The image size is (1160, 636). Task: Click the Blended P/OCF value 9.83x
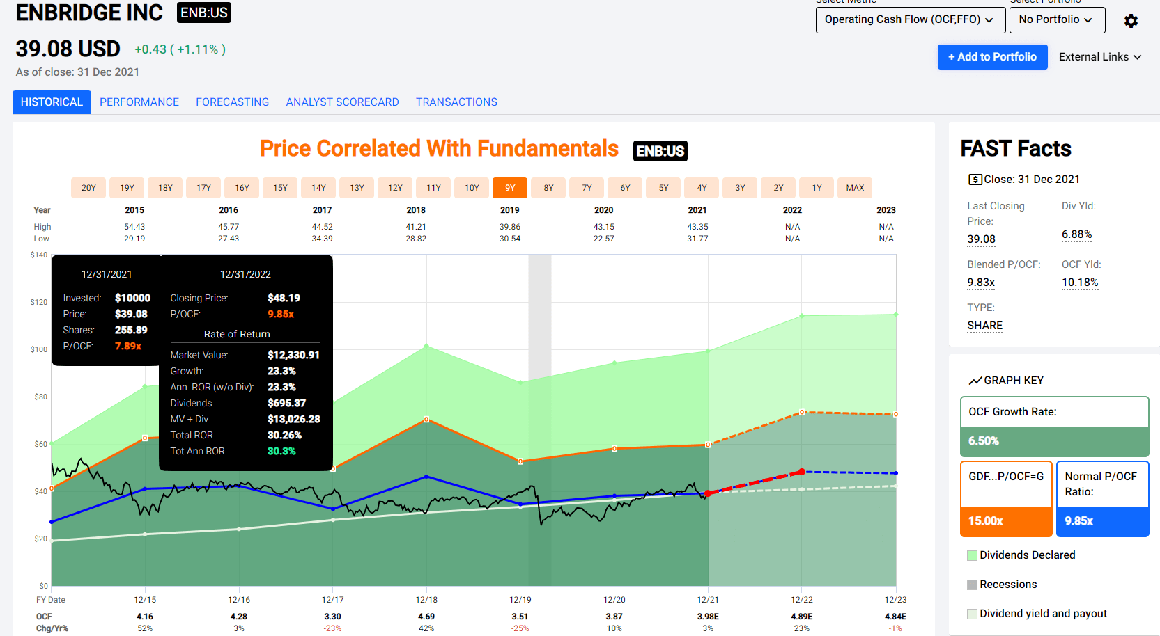(981, 283)
